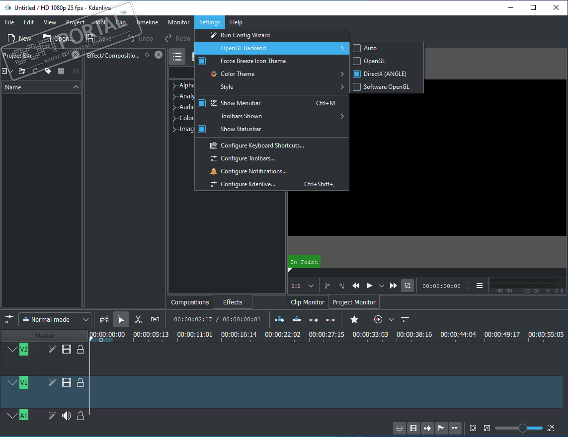Toggle V1 track effects wand icon
Image resolution: width=568 pixels, height=437 pixels.
pyautogui.click(x=52, y=382)
